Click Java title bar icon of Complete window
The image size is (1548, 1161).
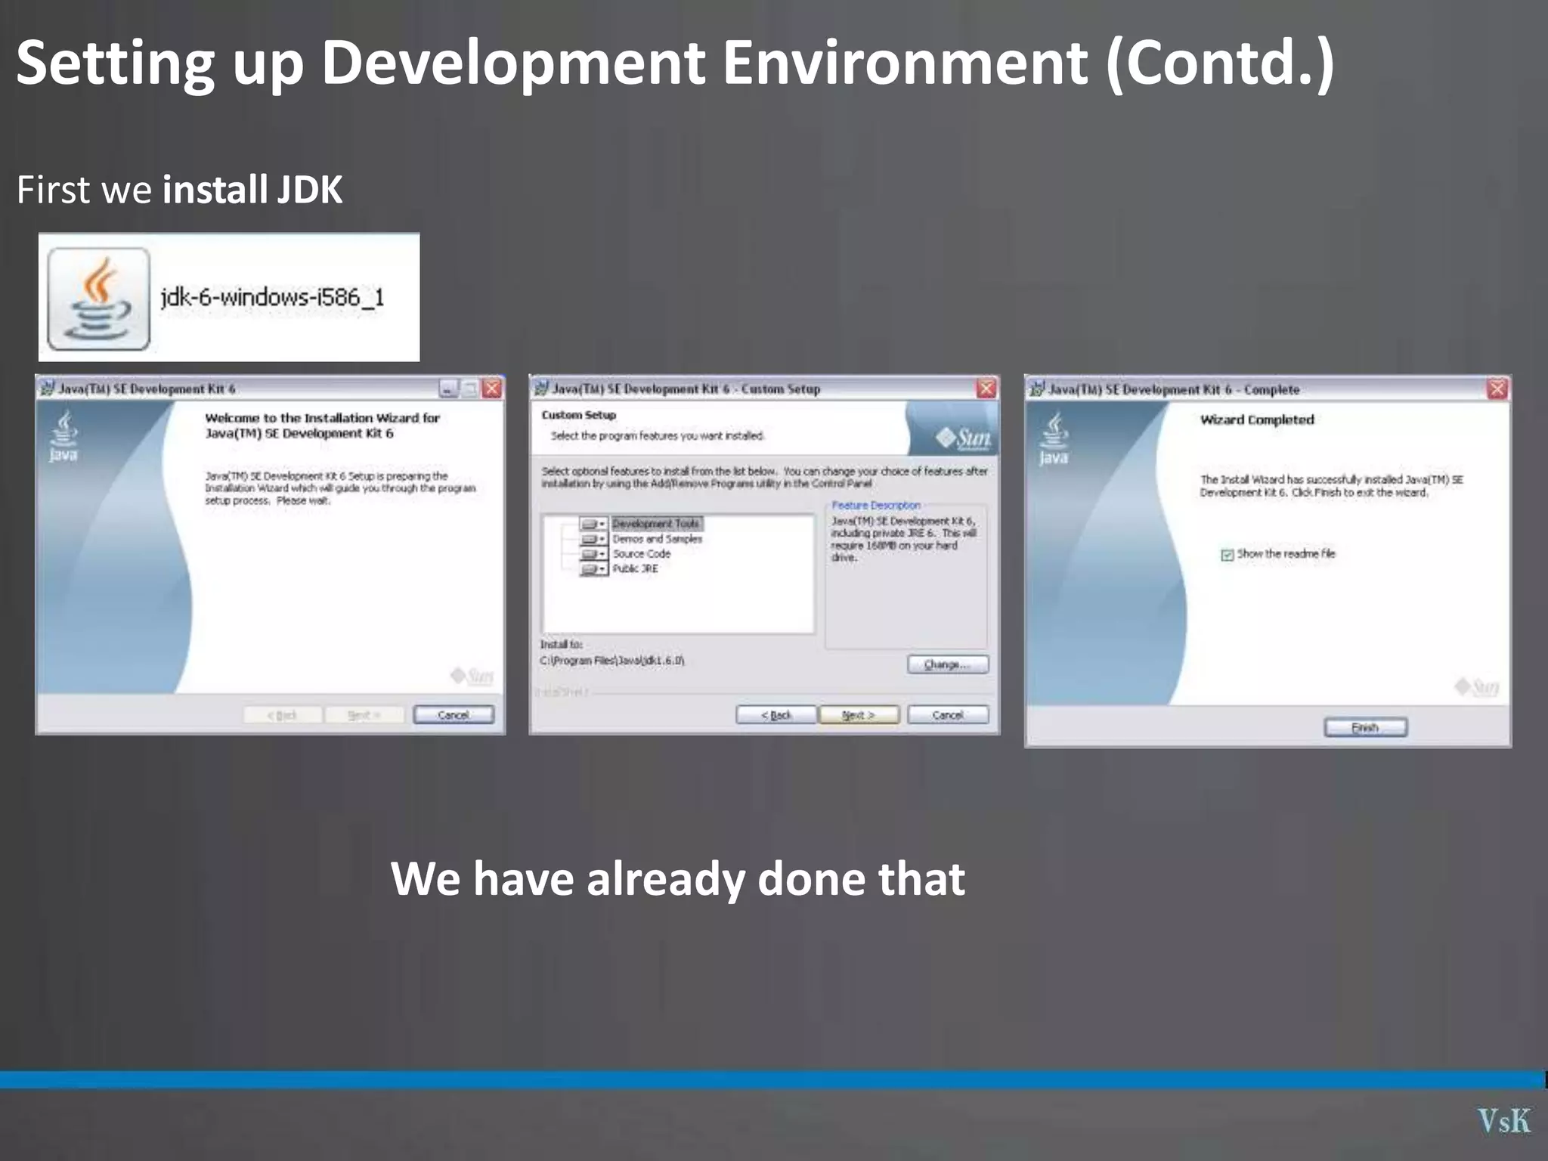point(1038,389)
